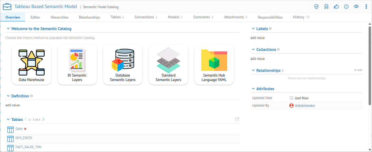Toggle the eye watch icon
This screenshot has height=152, width=372.
pos(356,7)
